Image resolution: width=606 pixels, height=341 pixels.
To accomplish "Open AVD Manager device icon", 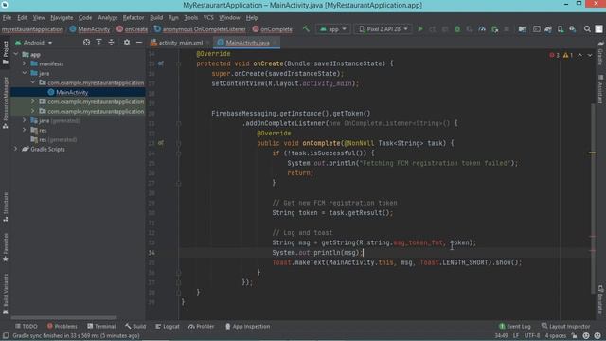I will click(x=561, y=29).
